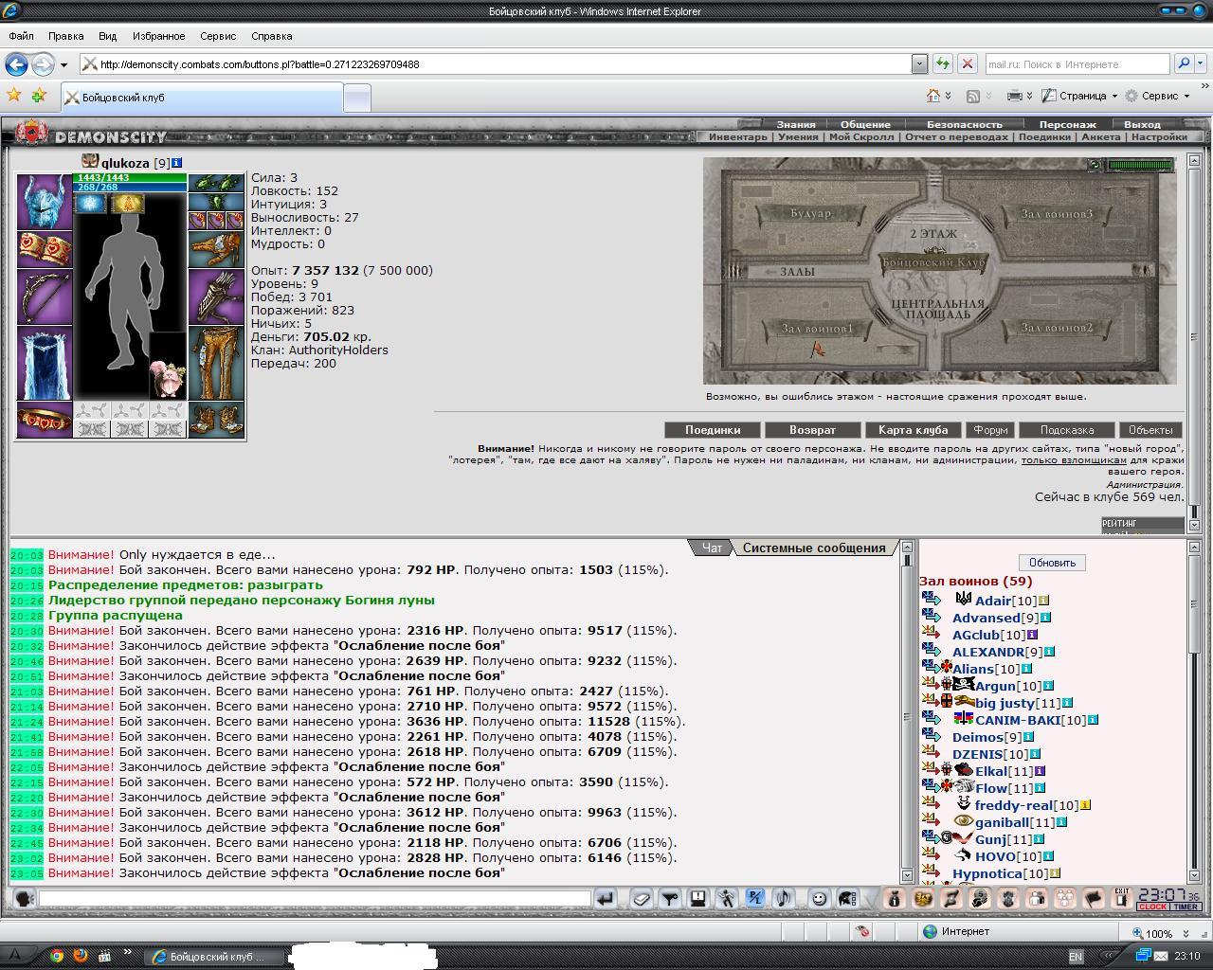Click player name freddy-real
This screenshot has width=1213, height=970.
pos(1013,805)
